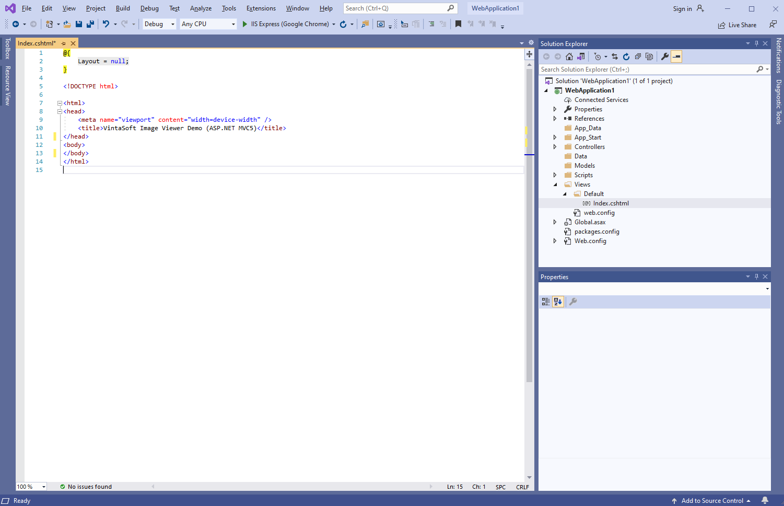This screenshot has height=506, width=784.
Task: Open the Build menu
Action: click(123, 8)
